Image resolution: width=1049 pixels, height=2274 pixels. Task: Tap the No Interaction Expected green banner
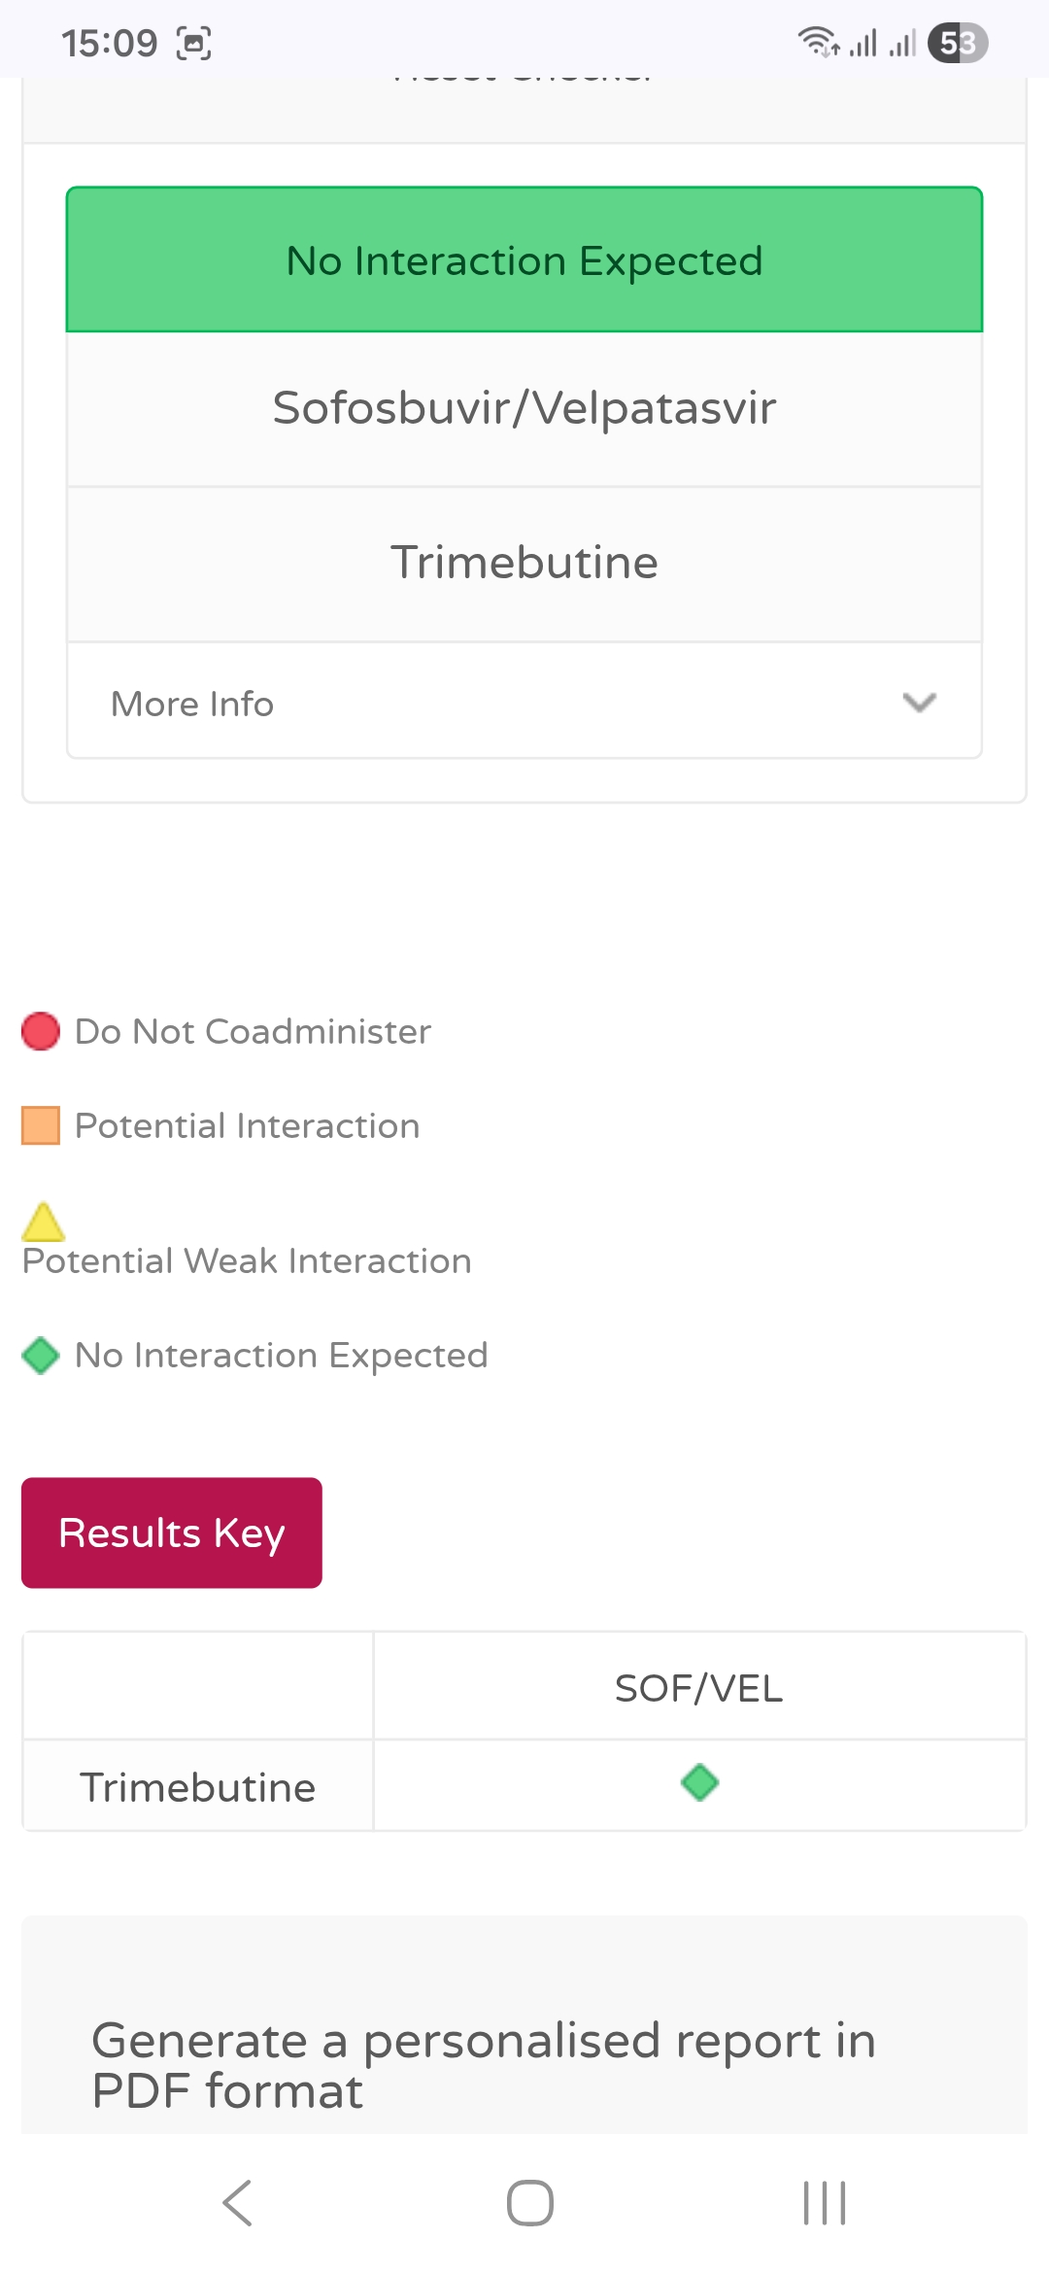tap(524, 260)
